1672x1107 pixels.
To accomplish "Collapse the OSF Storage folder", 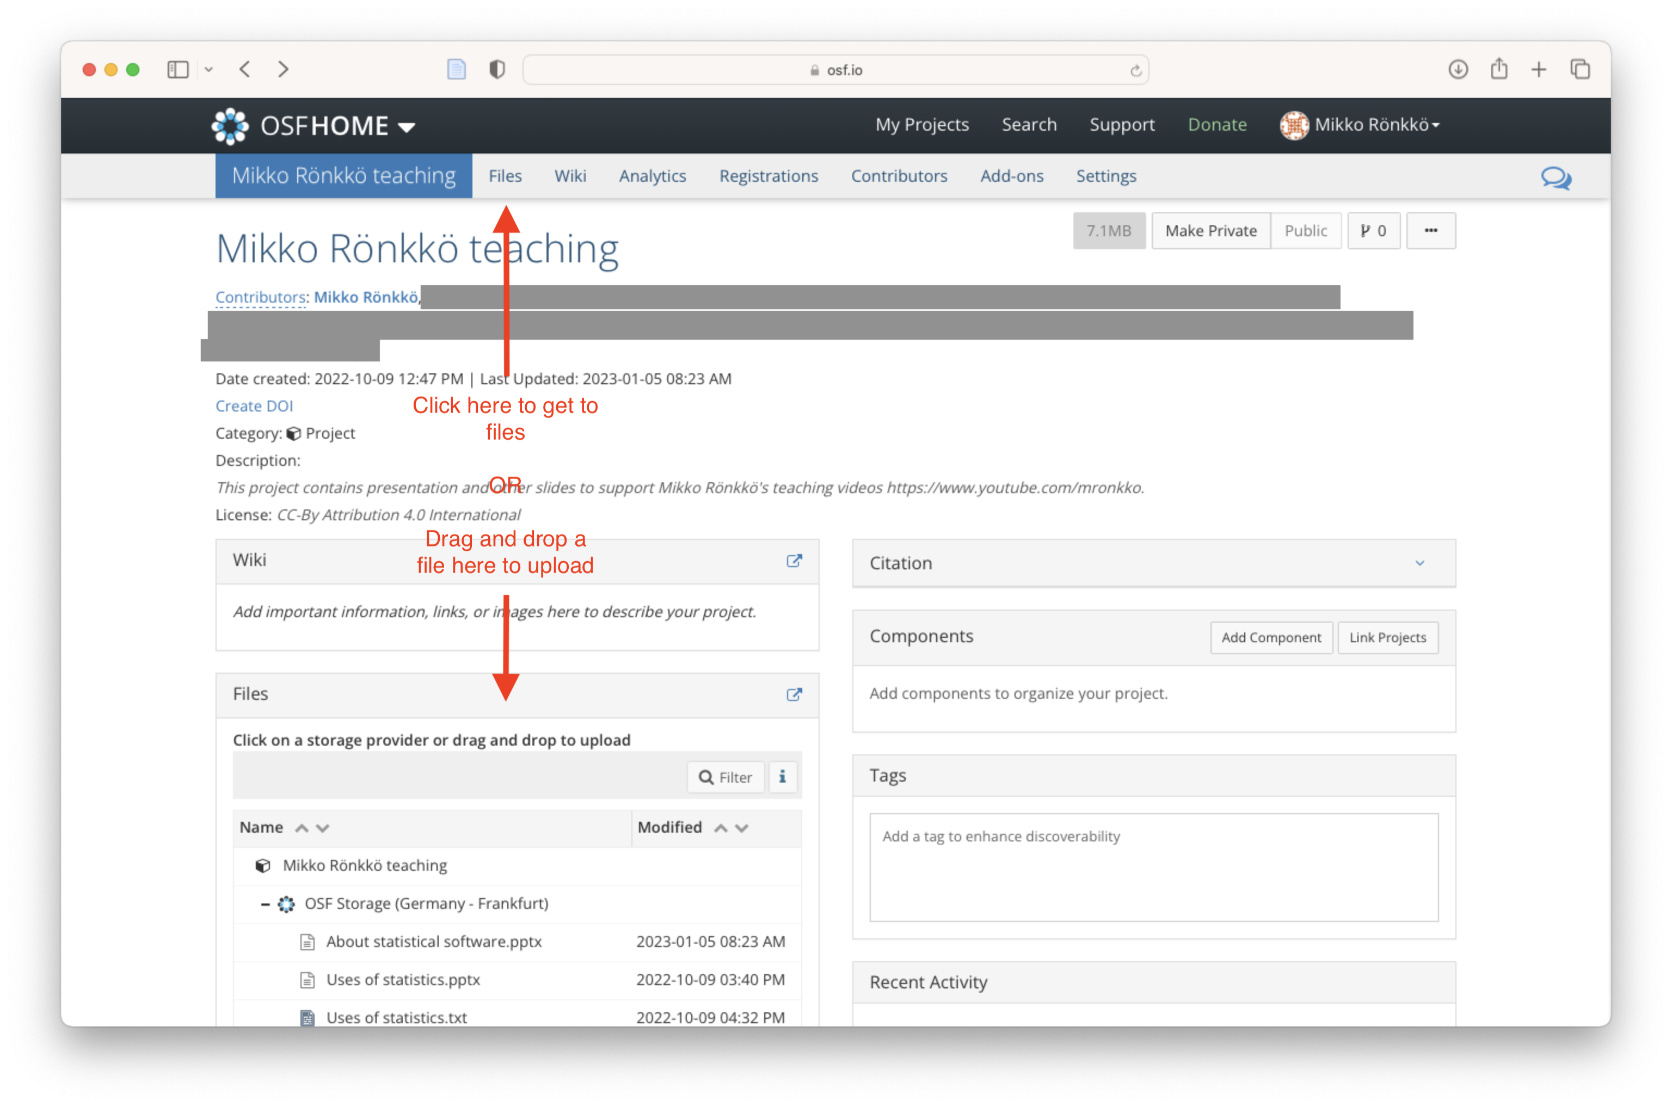I will point(265,905).
